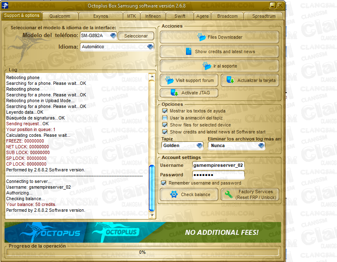Open the Swift tab

click(180, 16)
